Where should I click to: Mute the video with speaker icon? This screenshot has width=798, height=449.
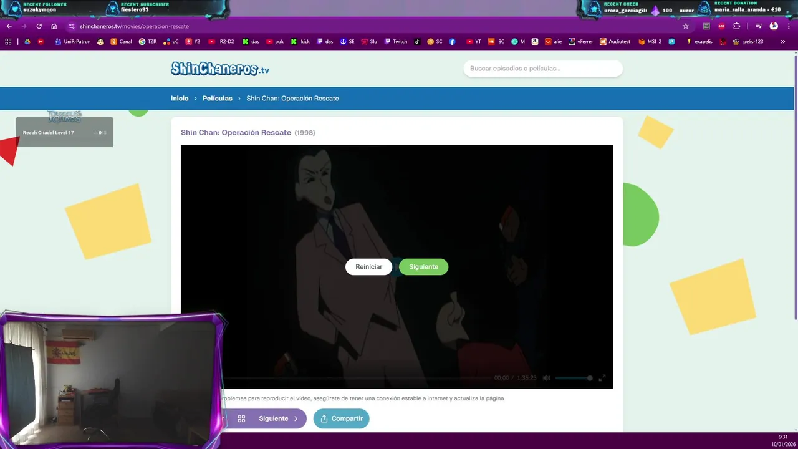point(547,378)
